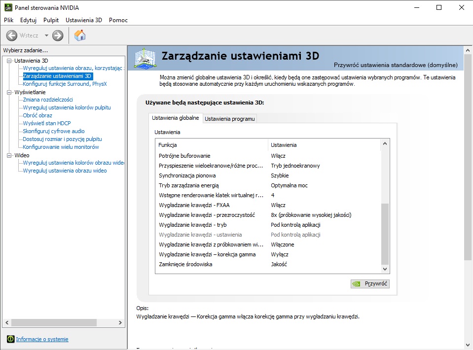This screenshot has height=350, width=473.
Task: Select Tryb zarządzania energią row
Action: [268, 185]
